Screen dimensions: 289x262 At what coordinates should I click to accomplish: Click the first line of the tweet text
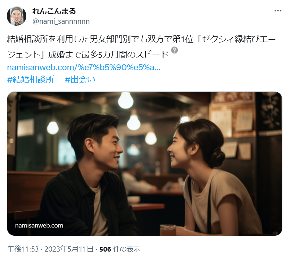[141, 39]
